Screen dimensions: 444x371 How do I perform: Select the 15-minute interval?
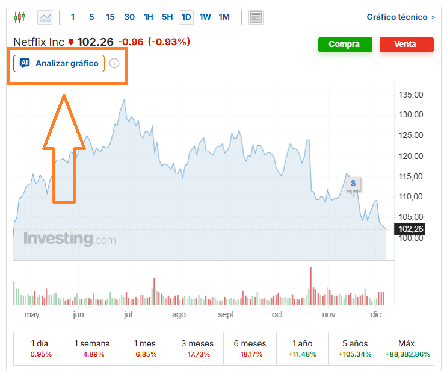click(x=110, y=17)
